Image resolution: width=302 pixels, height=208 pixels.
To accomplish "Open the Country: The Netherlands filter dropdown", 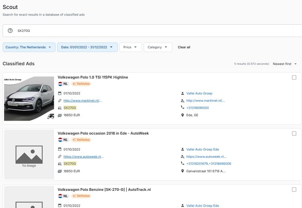I will pos(29,47).
